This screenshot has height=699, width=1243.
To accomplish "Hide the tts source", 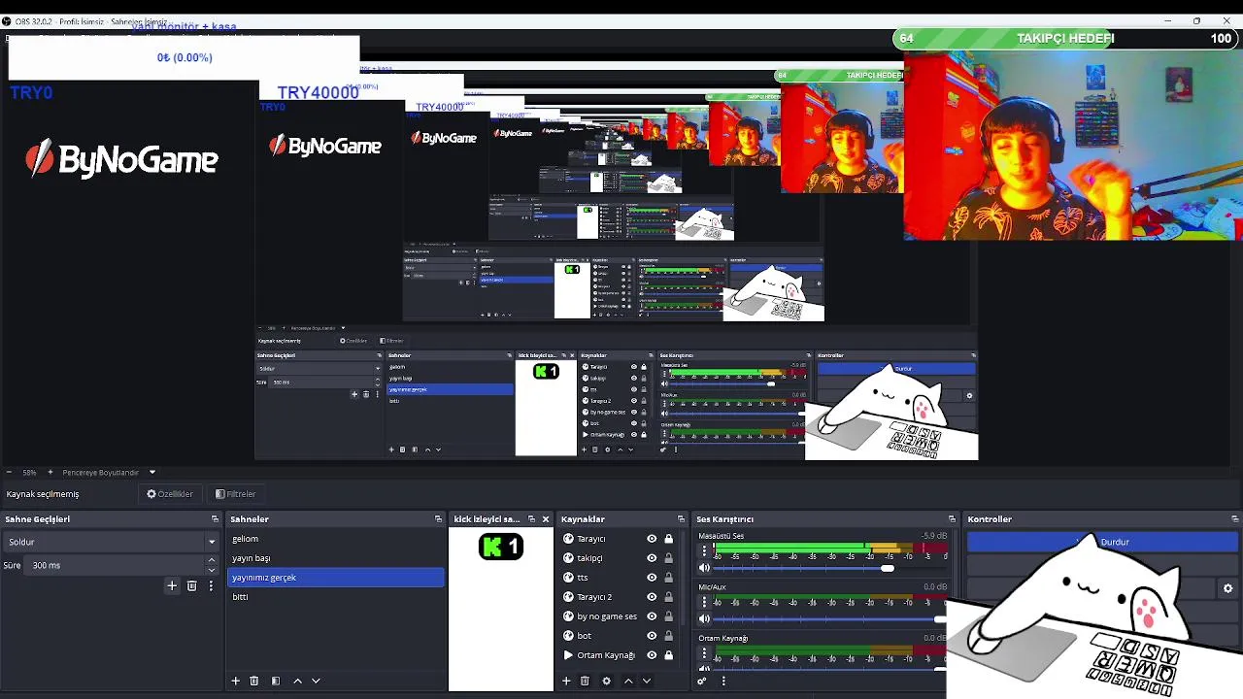I will (652, 578).
